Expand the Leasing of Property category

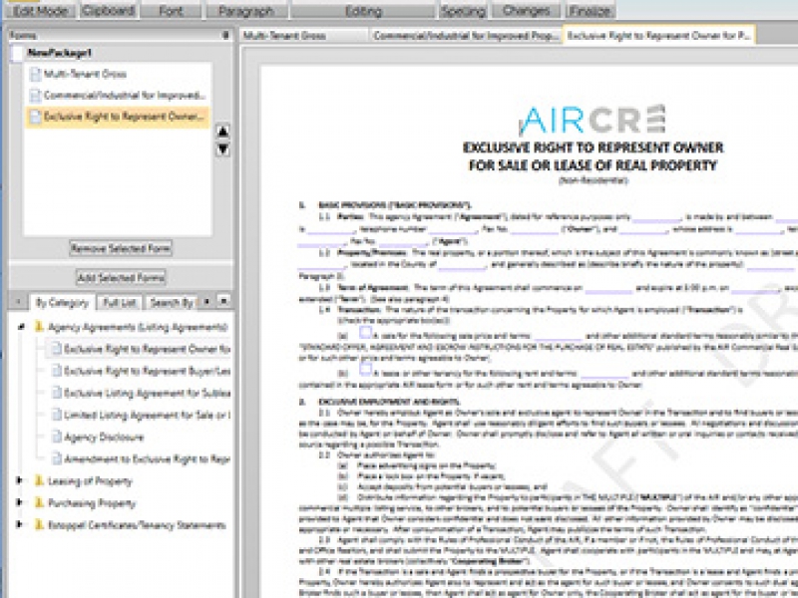tap(18, 480)
